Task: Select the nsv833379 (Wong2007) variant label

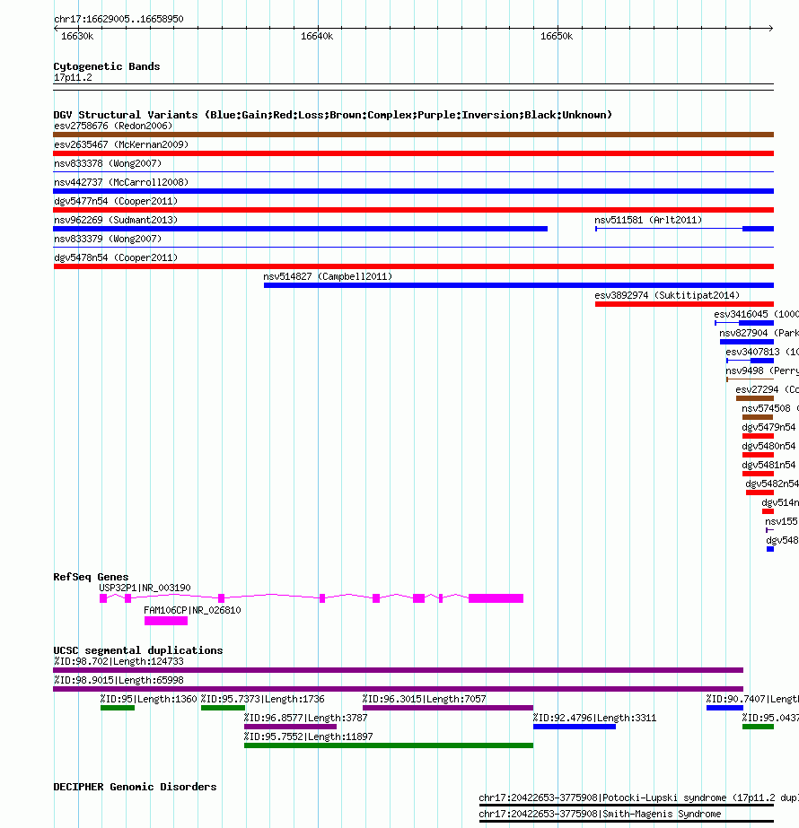Action: (x=108, y=239)
